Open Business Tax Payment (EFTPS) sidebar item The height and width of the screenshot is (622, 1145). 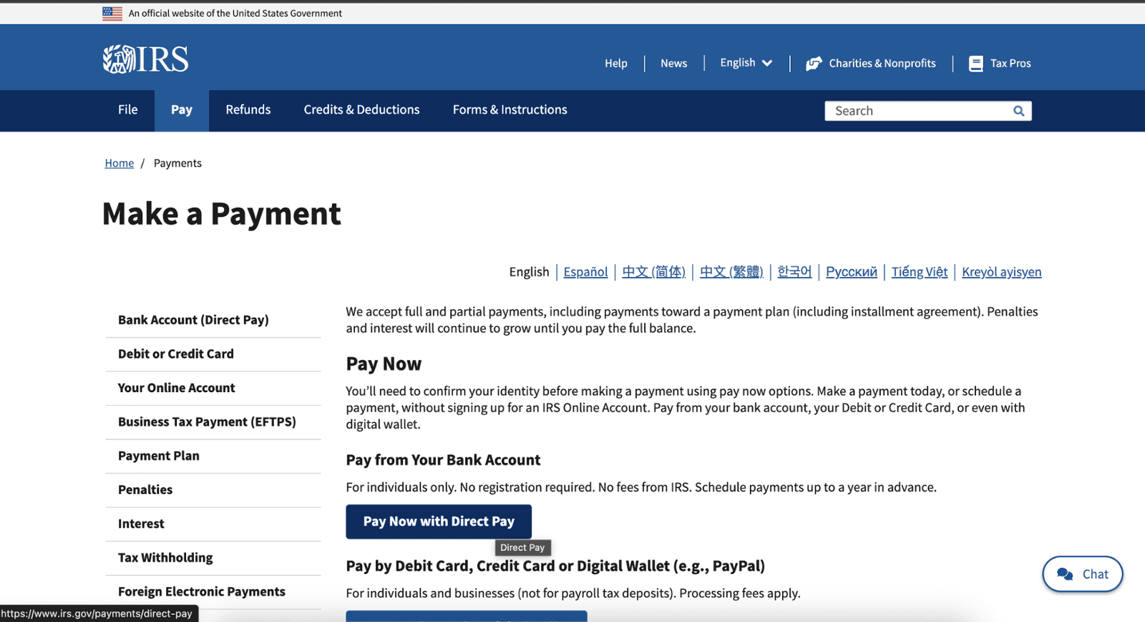213,422
